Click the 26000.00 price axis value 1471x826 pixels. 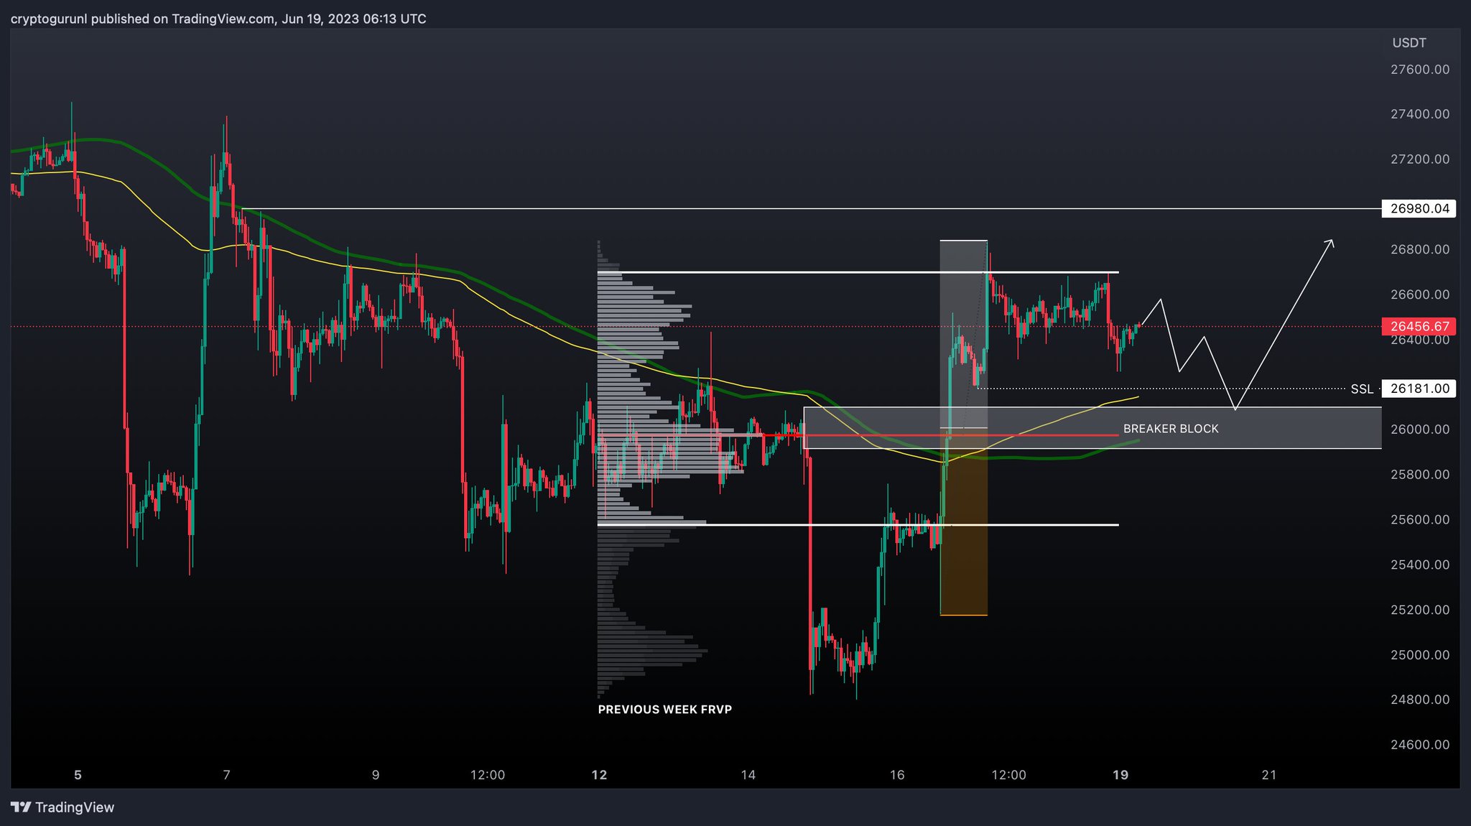(1420, 430)
